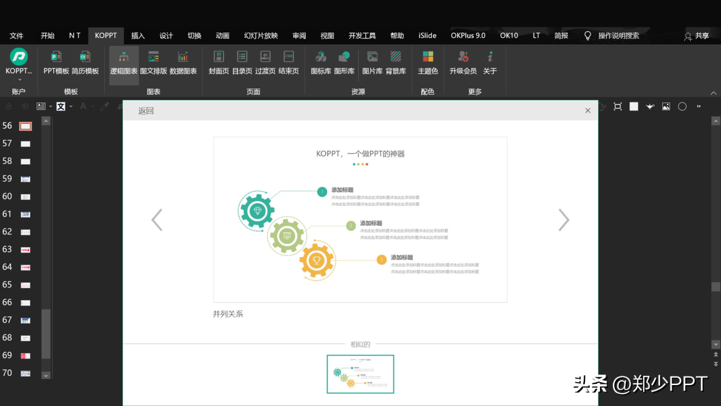Click the X-box icon in left toolbar
The image size is (721, 406).
coord(61,106)
